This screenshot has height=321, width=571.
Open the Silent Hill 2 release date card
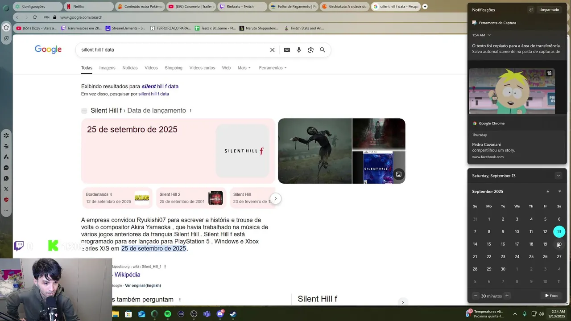pyautogui.click(x=191, y=198)
